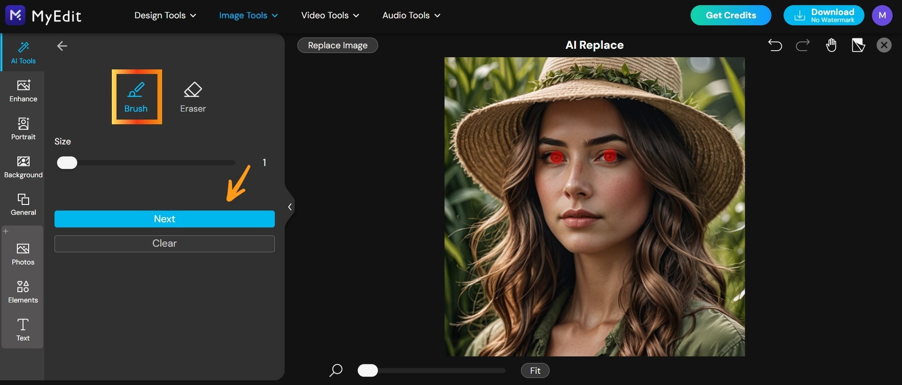Image resolution: width=902 pixels, height=385 pixels.
Task: Open the Portrait tools
Action: [x=23, y=129]
